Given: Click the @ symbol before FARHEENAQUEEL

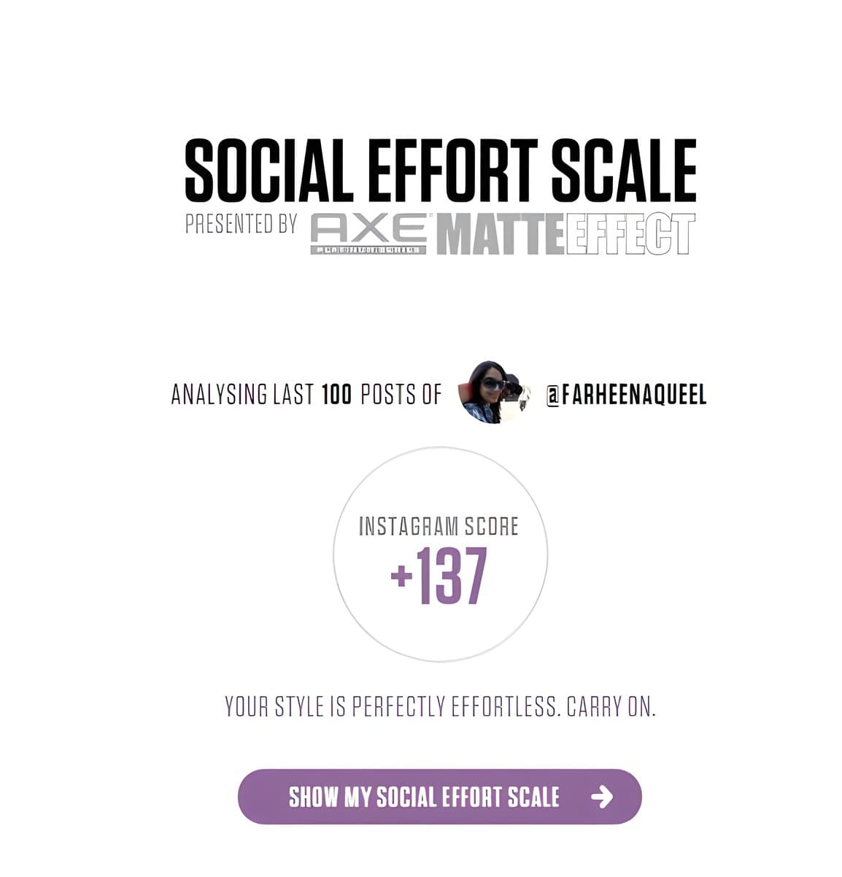Looking at the screenshot, I should point(552,395).
